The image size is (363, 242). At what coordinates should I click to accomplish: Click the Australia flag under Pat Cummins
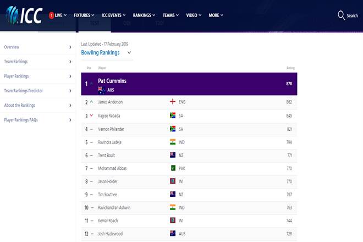coord(101,89)
